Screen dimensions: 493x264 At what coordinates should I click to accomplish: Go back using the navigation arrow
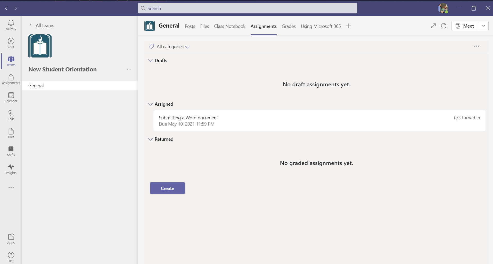(6, 8)
